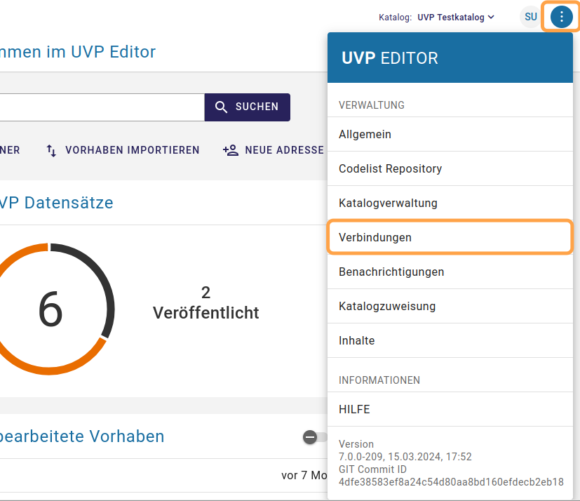
Task: Click the orange donut chart showing 6
Action: coord(49,307)
